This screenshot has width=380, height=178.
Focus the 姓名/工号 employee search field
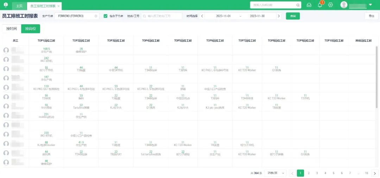[161, 16]
